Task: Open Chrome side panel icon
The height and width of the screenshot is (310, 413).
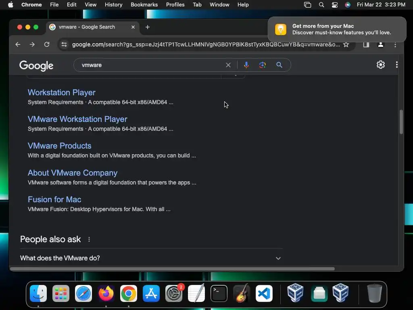Action: pyautogui.click(x=366, y=44)
